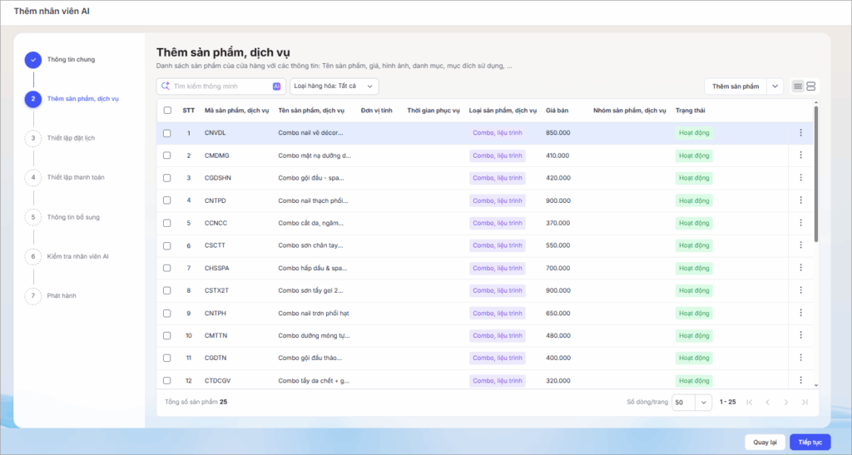Open the three-dot menu for row CNTPD
This screenshot has width=852, height=455.
tap(800, 200)
